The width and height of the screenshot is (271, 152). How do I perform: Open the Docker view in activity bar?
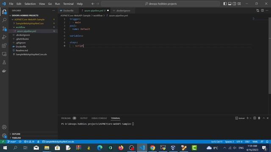point(4,71)
